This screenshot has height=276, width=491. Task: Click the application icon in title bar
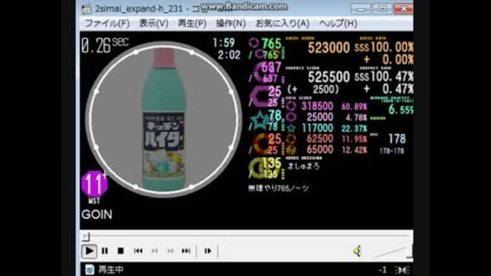pos(87,9)
